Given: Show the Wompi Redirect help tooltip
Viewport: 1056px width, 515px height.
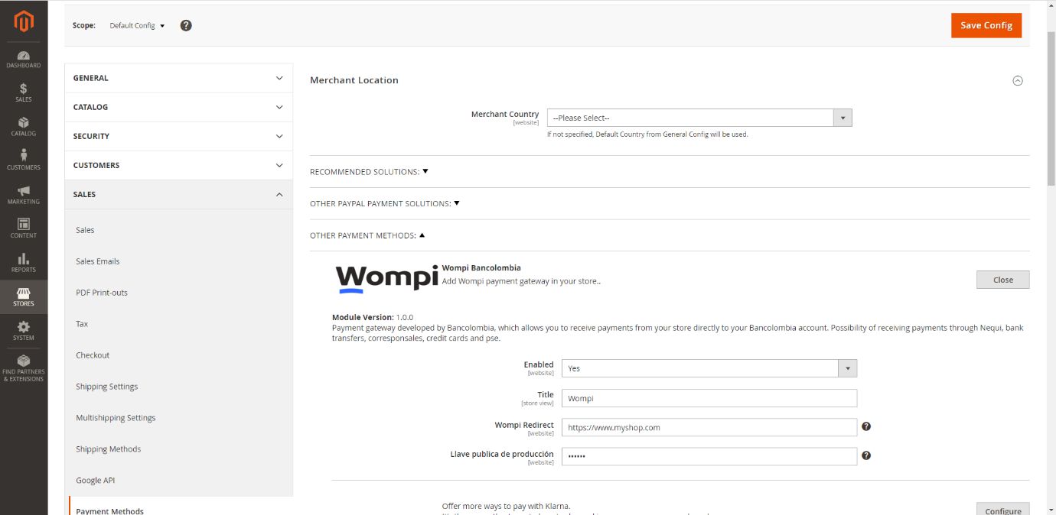Looking at the screenshot, I should tap(865, 426).
